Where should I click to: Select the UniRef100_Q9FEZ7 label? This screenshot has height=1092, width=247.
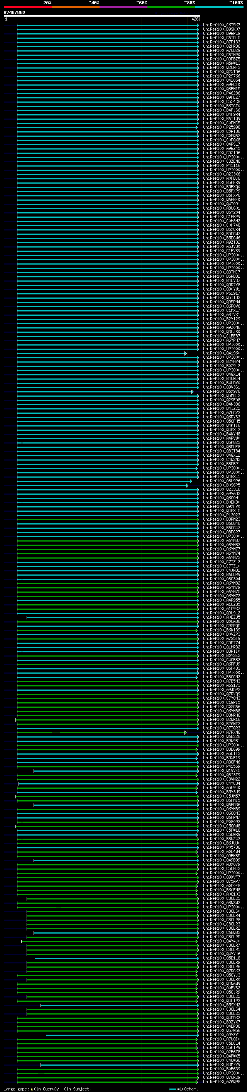click(x=222, y=98)
